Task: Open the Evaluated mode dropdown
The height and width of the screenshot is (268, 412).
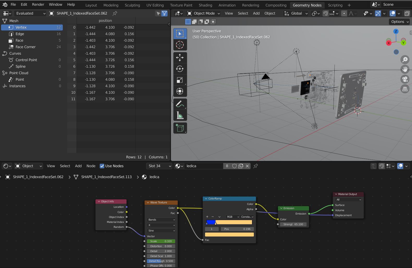Action: (30, 13)
